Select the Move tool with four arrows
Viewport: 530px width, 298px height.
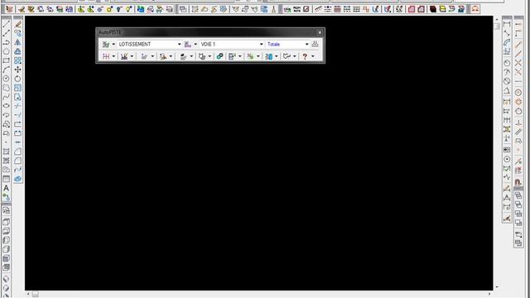click(18, 70)
